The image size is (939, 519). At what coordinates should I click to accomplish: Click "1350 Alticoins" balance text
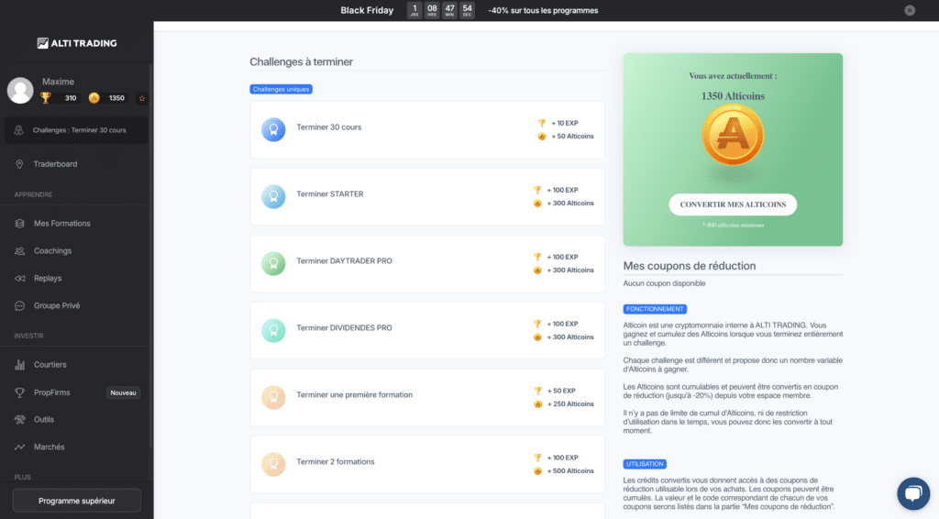click(x=733, y=96)
